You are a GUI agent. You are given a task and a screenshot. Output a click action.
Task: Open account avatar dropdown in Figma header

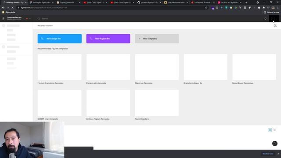pos(274,18)
